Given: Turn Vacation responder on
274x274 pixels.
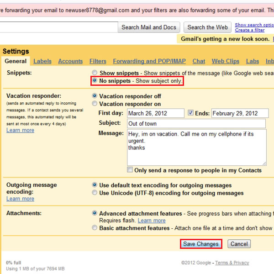Looking at the screenshot, I should click(x=95, y=104).
